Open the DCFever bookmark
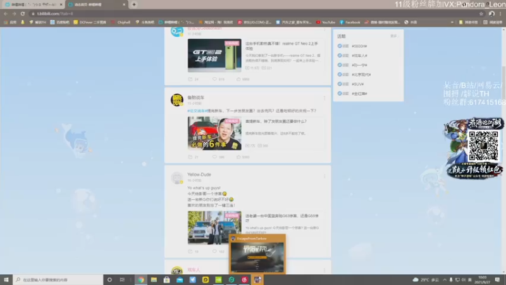 (90, 22)
